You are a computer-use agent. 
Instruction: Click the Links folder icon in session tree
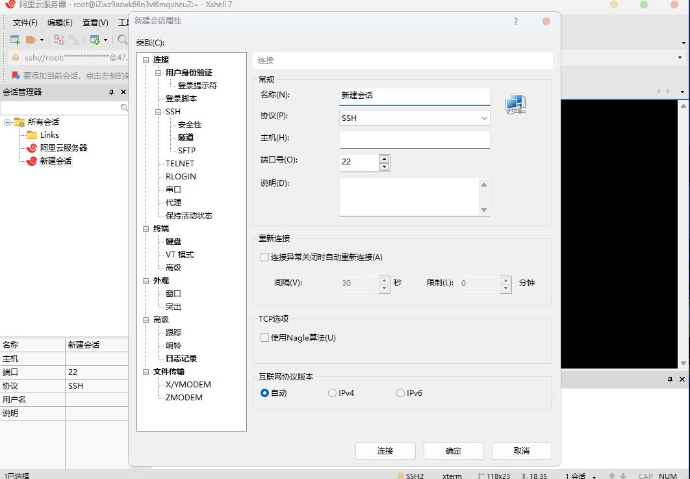32,135
